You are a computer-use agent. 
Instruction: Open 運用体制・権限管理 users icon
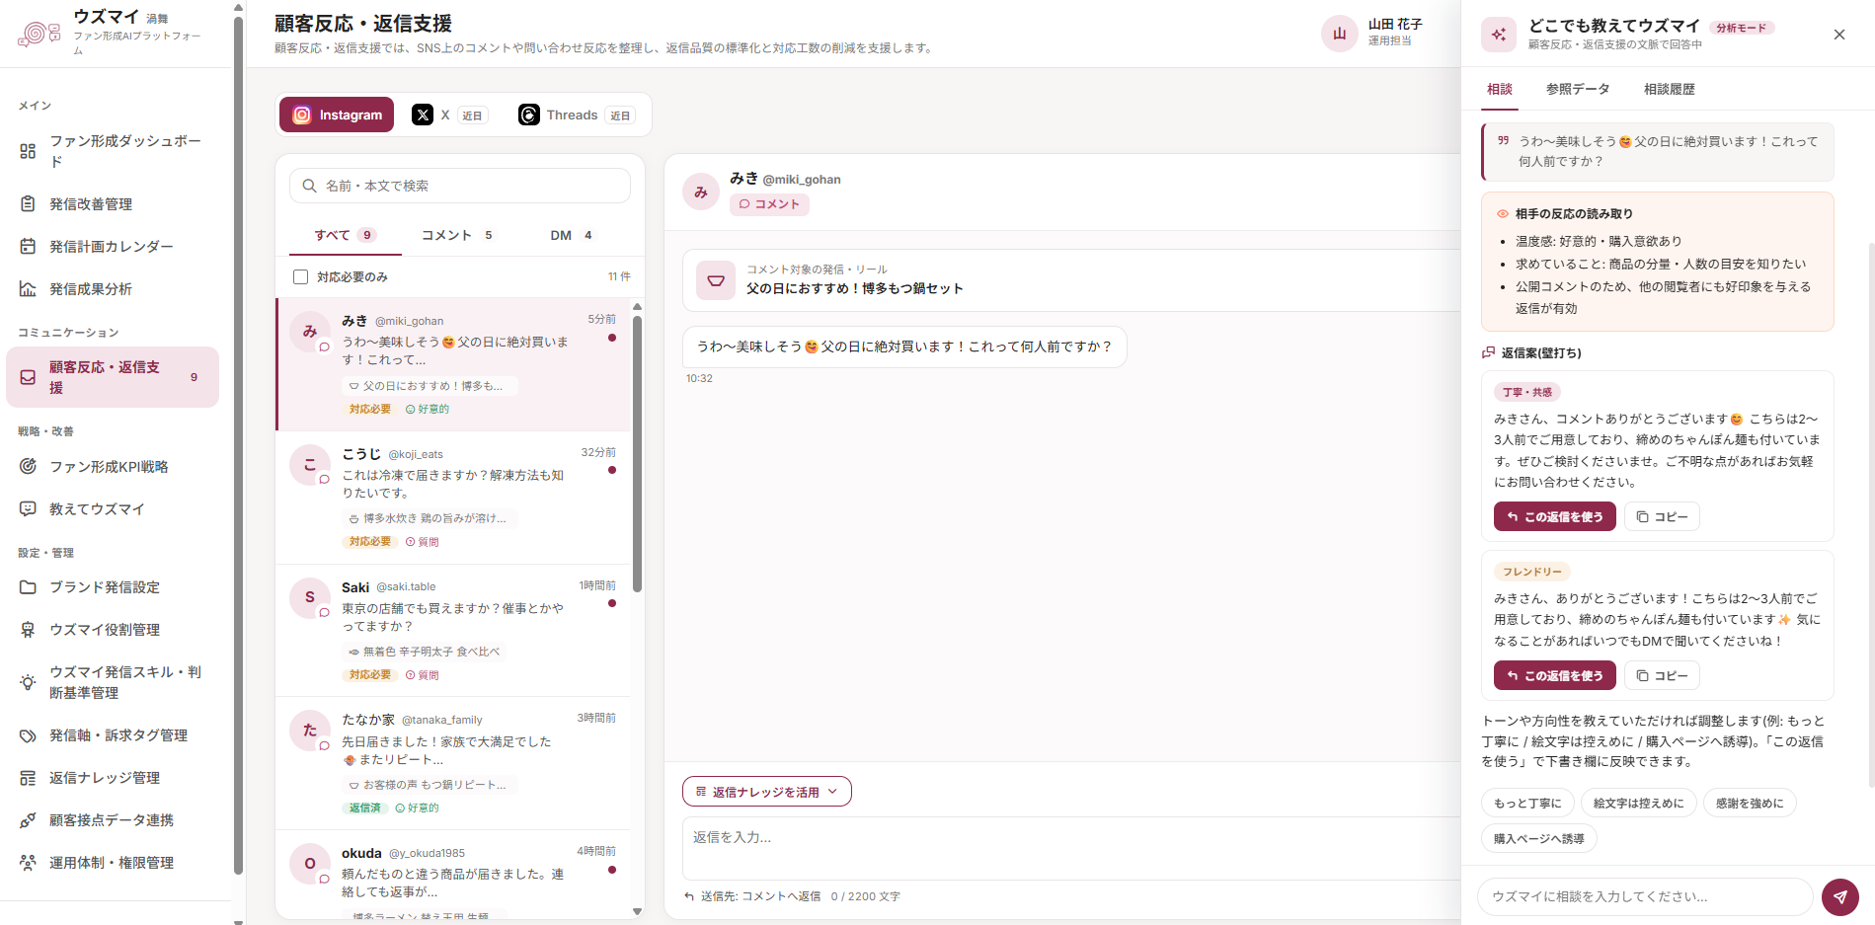click(28, 863)
